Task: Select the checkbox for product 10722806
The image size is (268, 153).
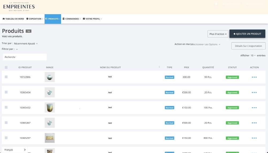Action: click(x=6, y=77)
